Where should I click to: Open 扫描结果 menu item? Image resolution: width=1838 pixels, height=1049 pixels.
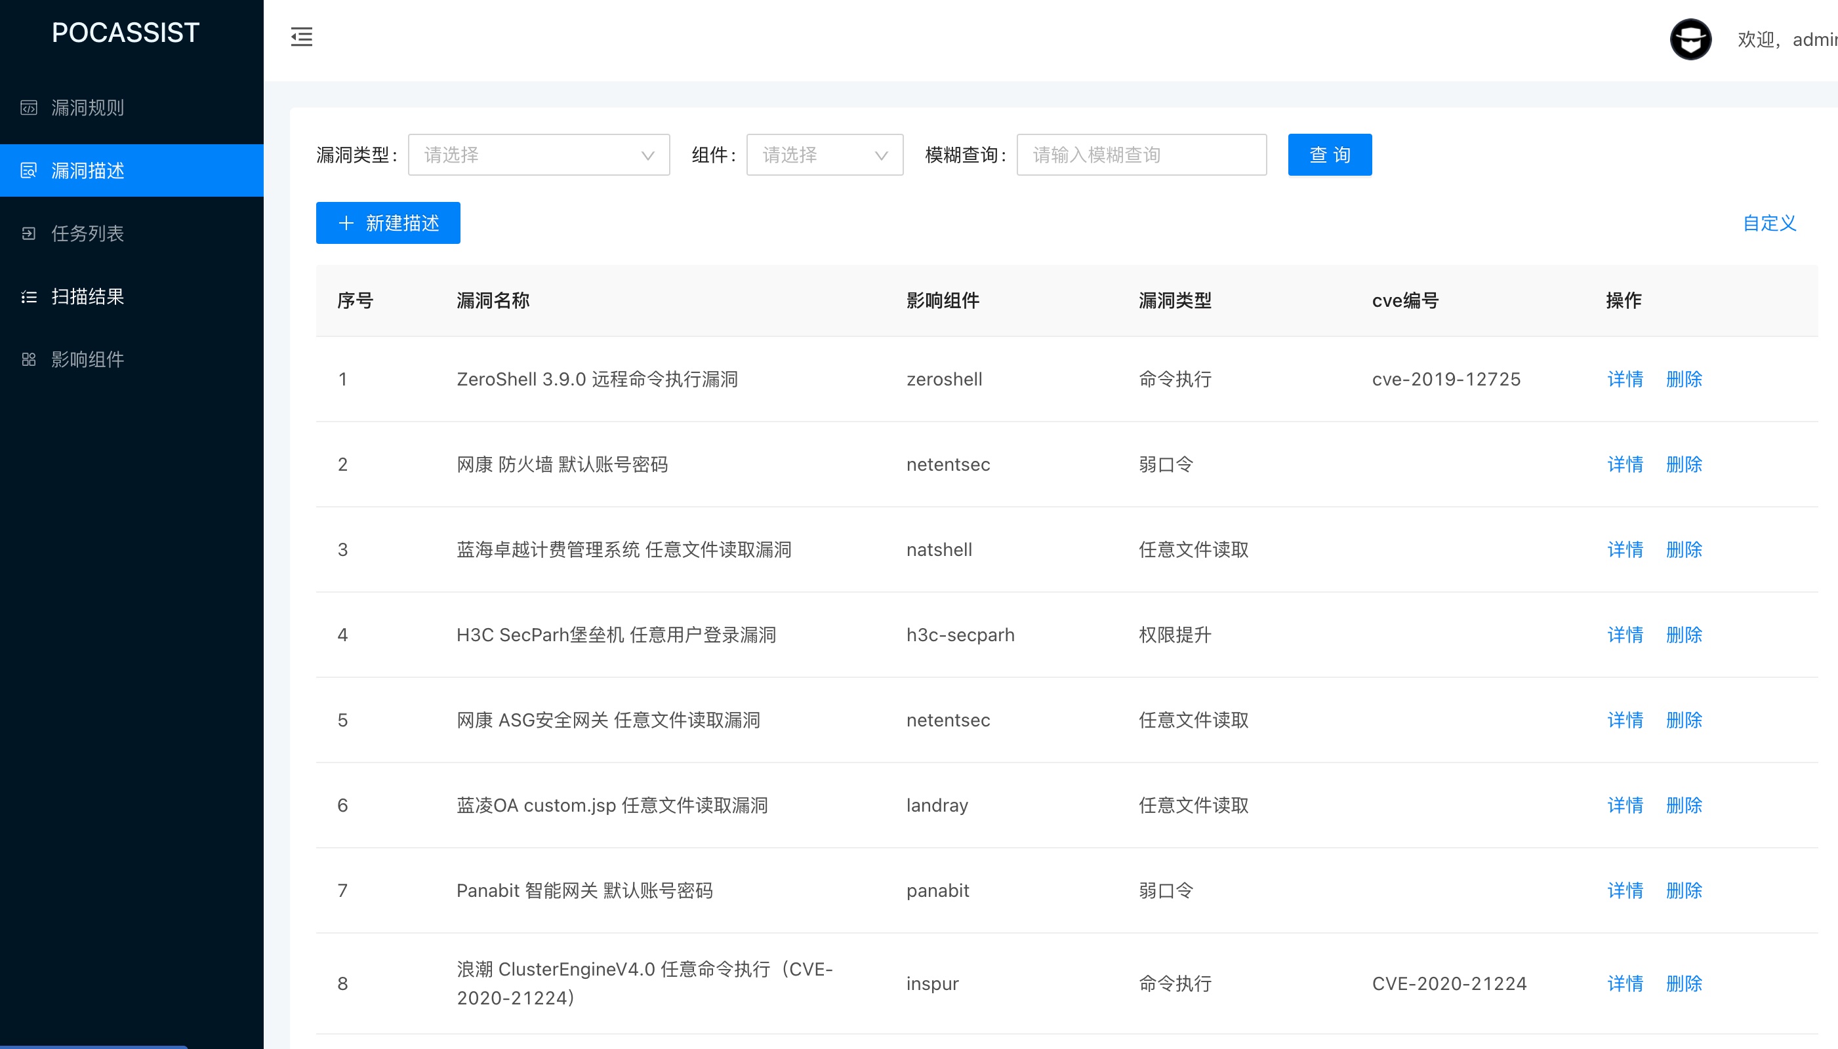pos(88,297)
